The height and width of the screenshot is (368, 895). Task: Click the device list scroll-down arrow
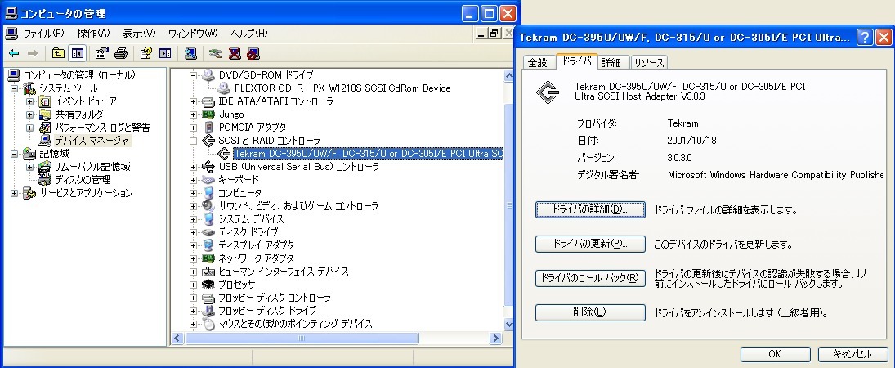coord(509,324)
